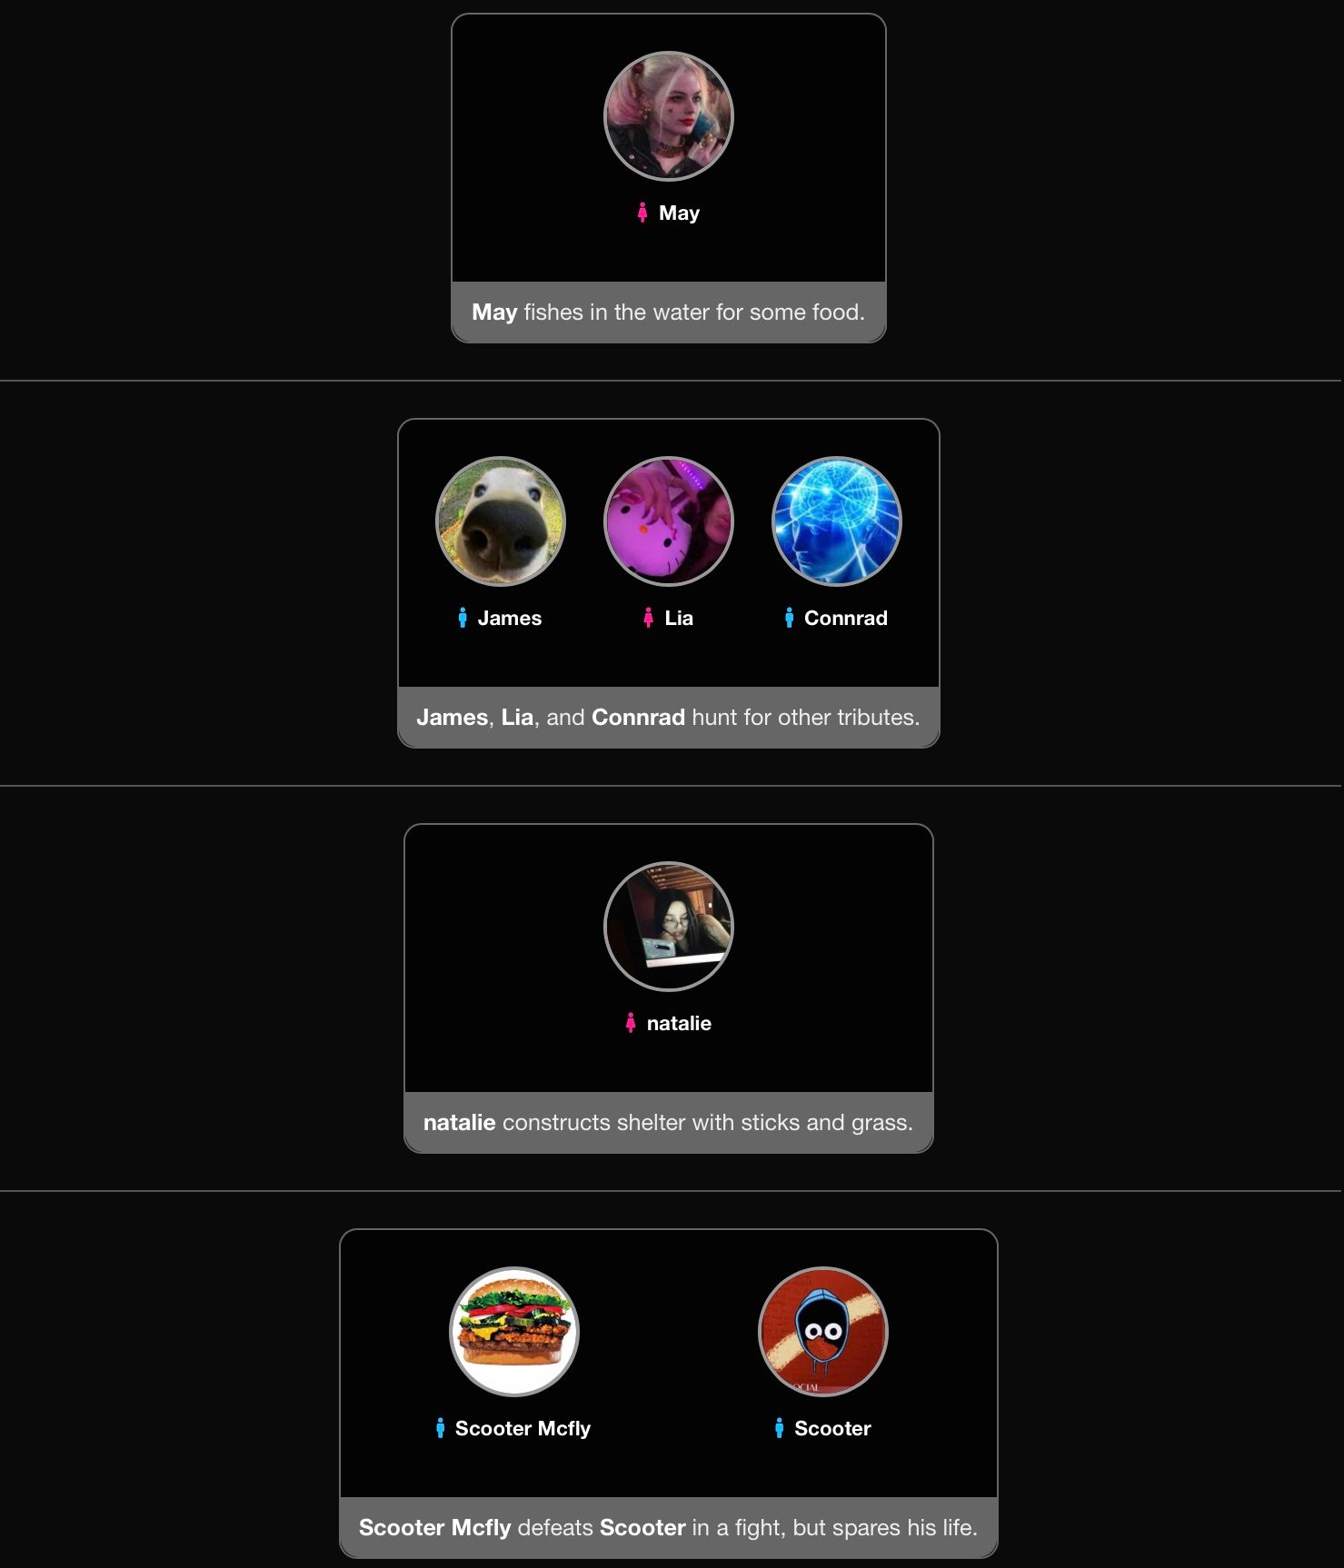Click the blue male icon beside James
This screenshot has width=1344, height=1568.
pos(463,618)
